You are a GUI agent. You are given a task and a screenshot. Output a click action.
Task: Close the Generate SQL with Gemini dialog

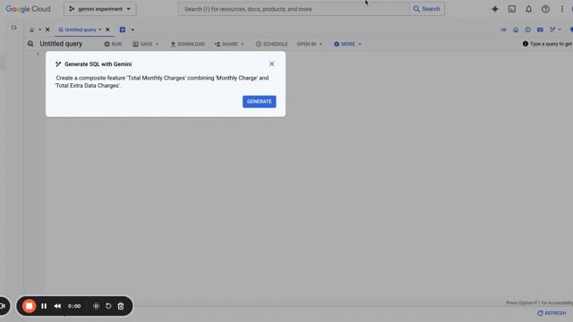point(271,64)
